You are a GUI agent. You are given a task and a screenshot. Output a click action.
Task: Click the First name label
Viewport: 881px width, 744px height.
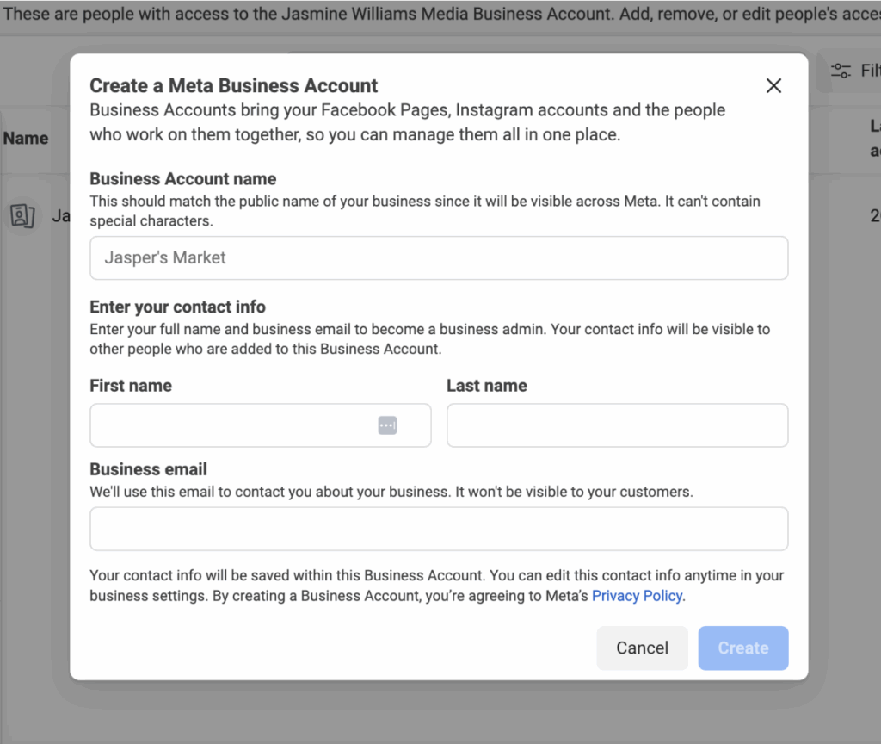(131, 386)
